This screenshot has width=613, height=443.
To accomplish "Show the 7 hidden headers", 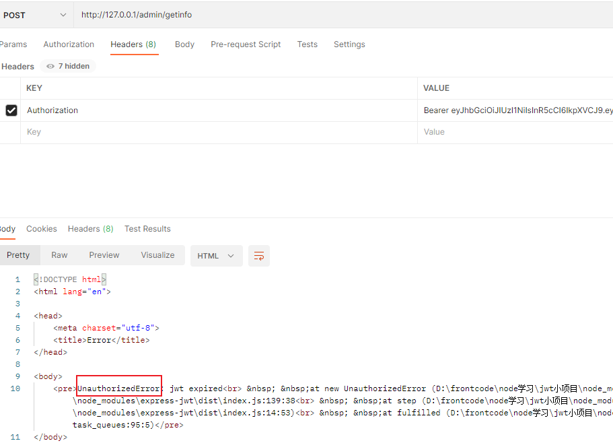I will 68,66.
